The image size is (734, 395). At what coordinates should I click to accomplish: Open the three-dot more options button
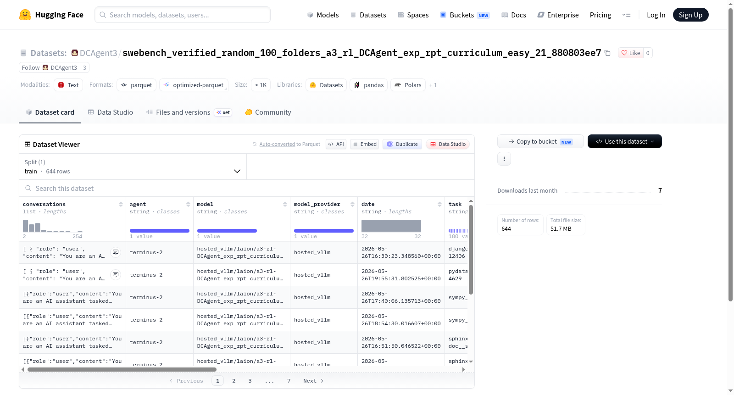click(x=504, y=159)
